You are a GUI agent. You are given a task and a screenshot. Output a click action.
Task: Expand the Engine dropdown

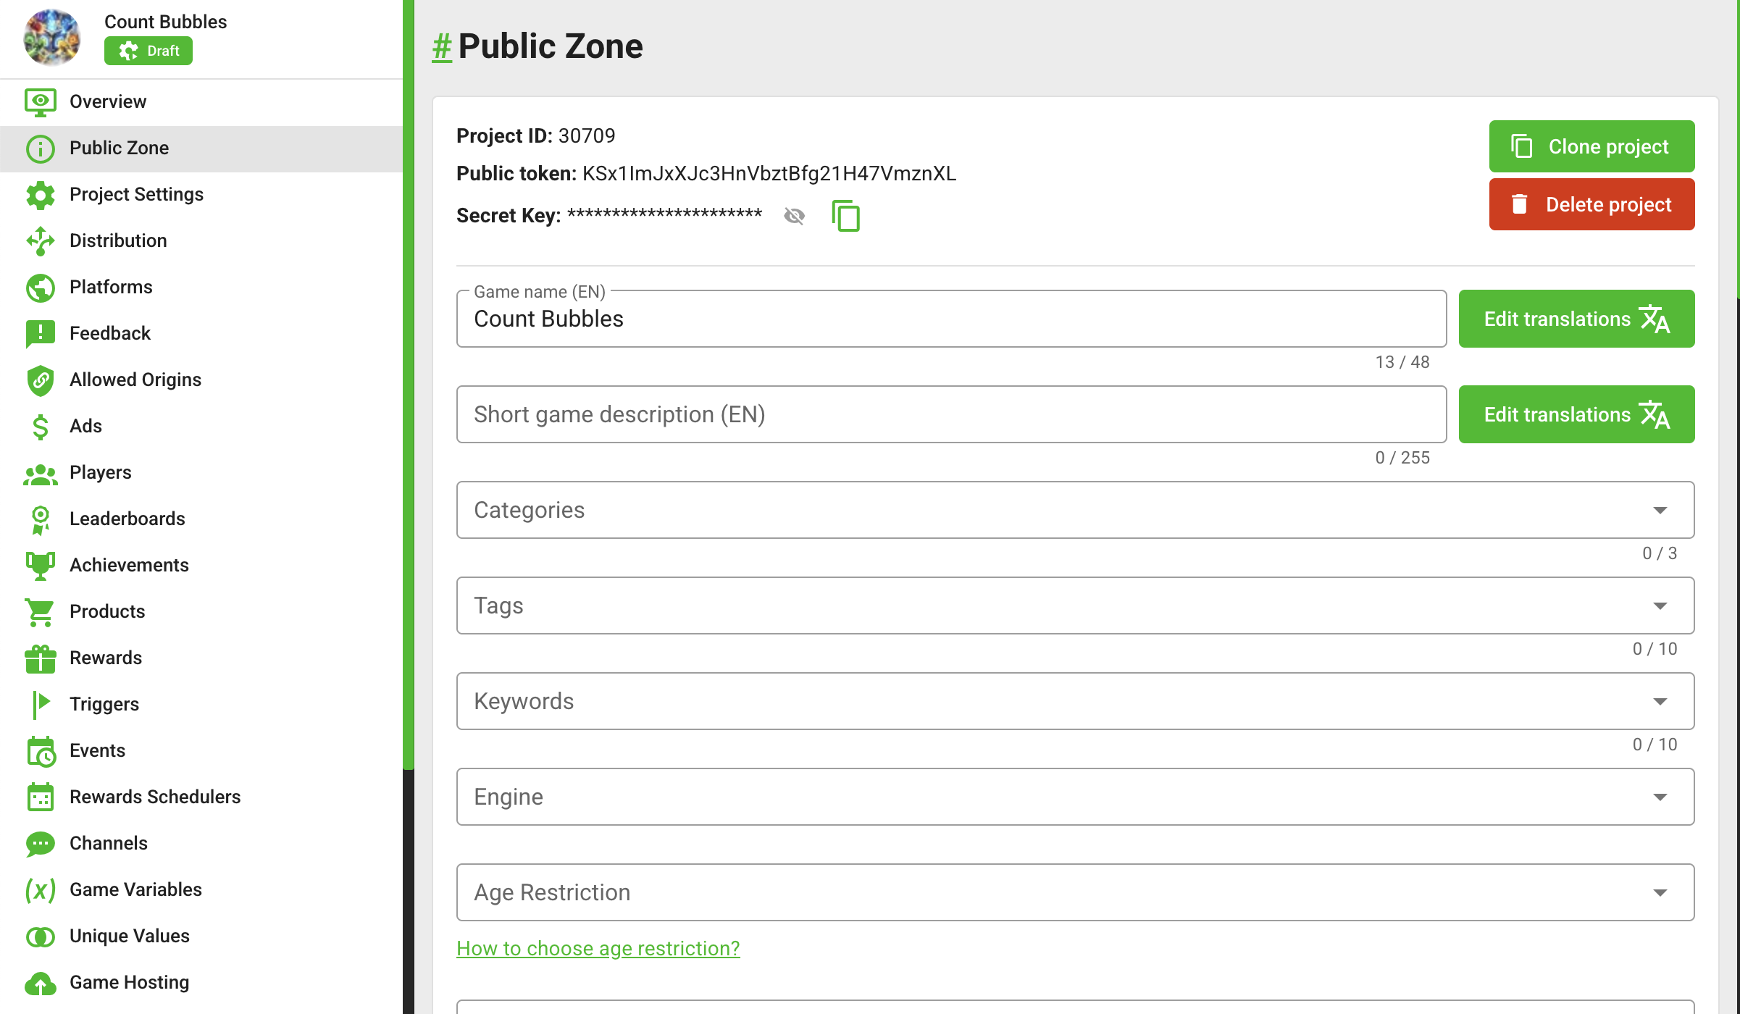(x=1075, y=797)
